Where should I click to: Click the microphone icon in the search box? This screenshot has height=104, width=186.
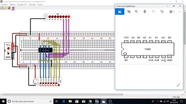point(51,101)
